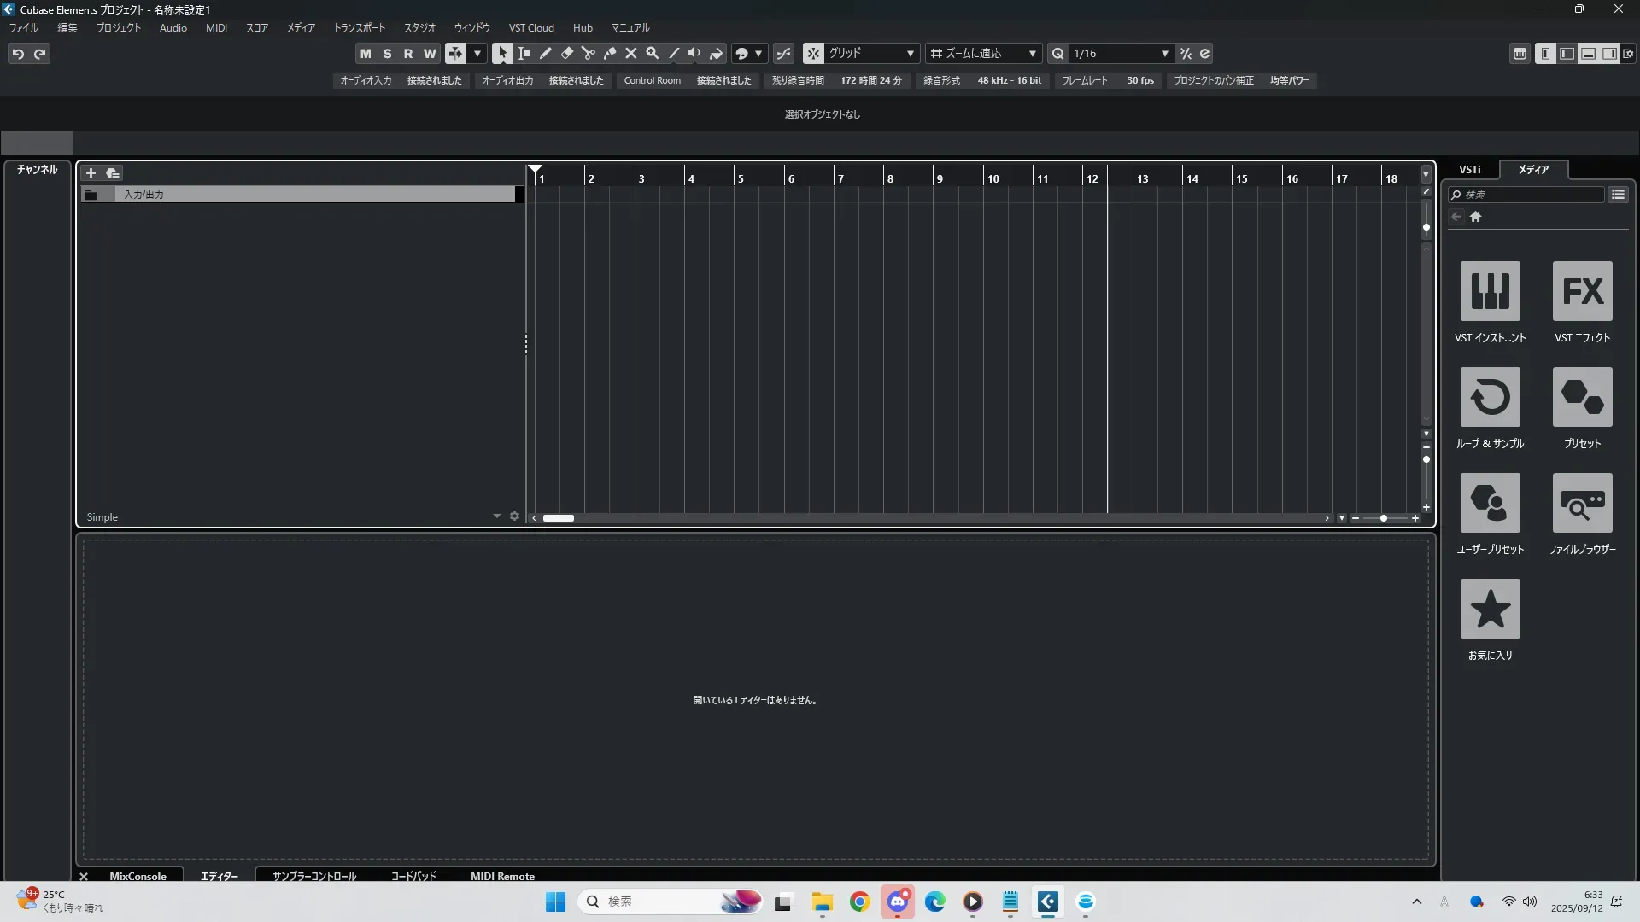
Task: Switch to the MixConsole tab
Action: (x=138, y=876)
